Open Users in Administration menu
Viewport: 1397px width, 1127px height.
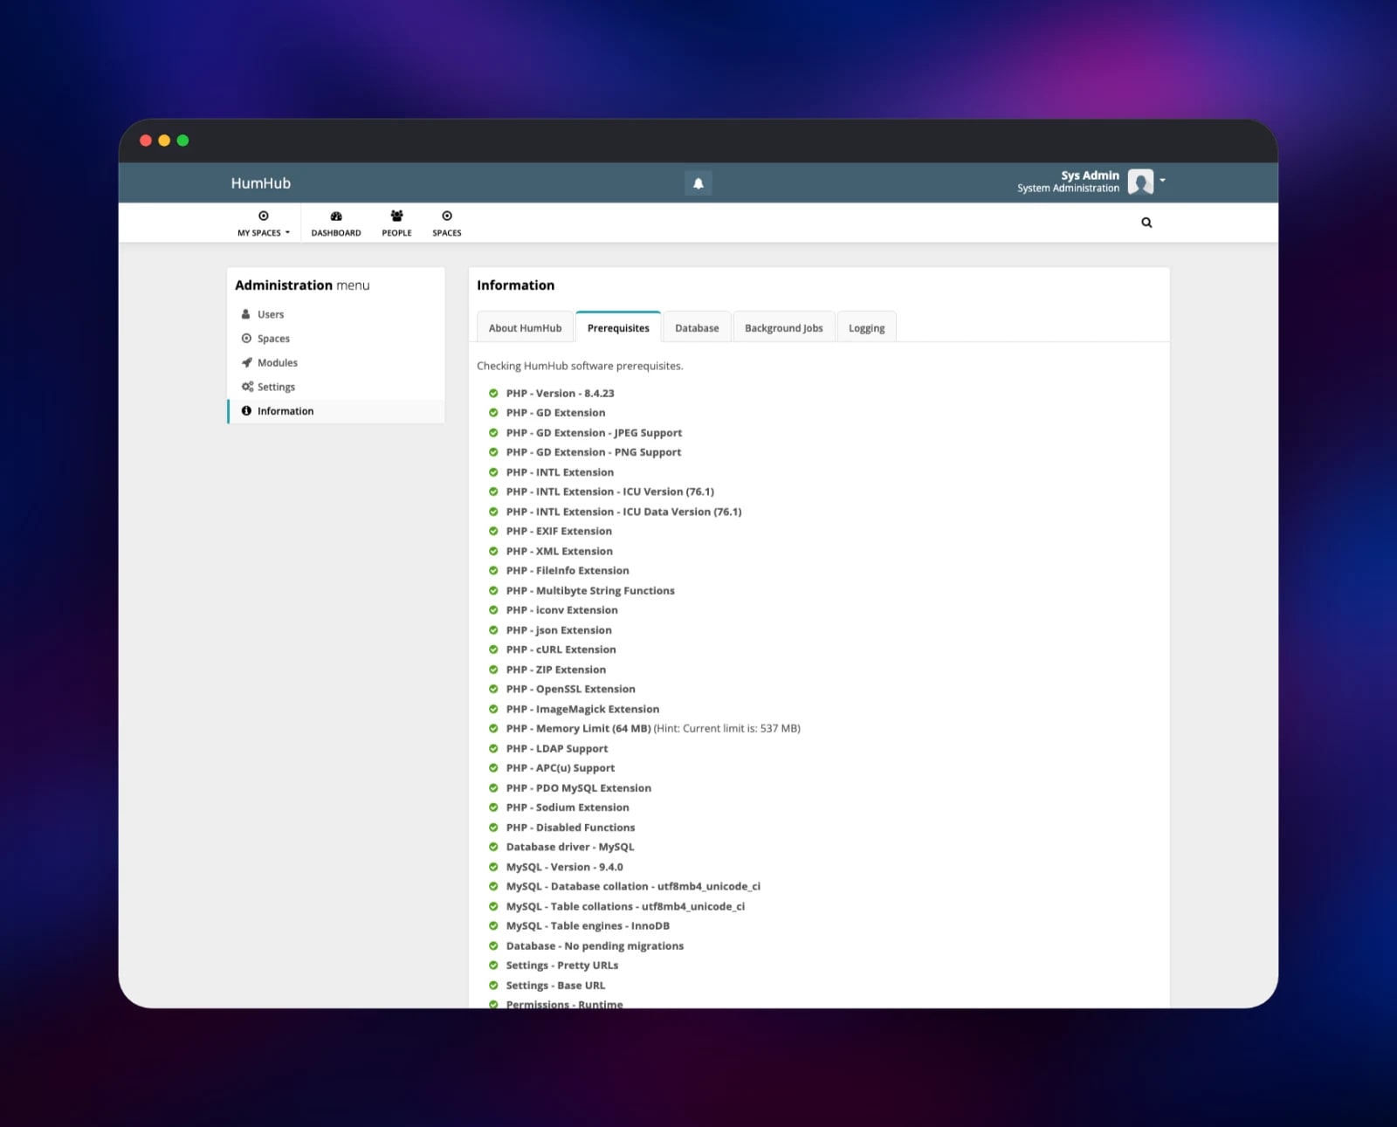pos(336,314)
